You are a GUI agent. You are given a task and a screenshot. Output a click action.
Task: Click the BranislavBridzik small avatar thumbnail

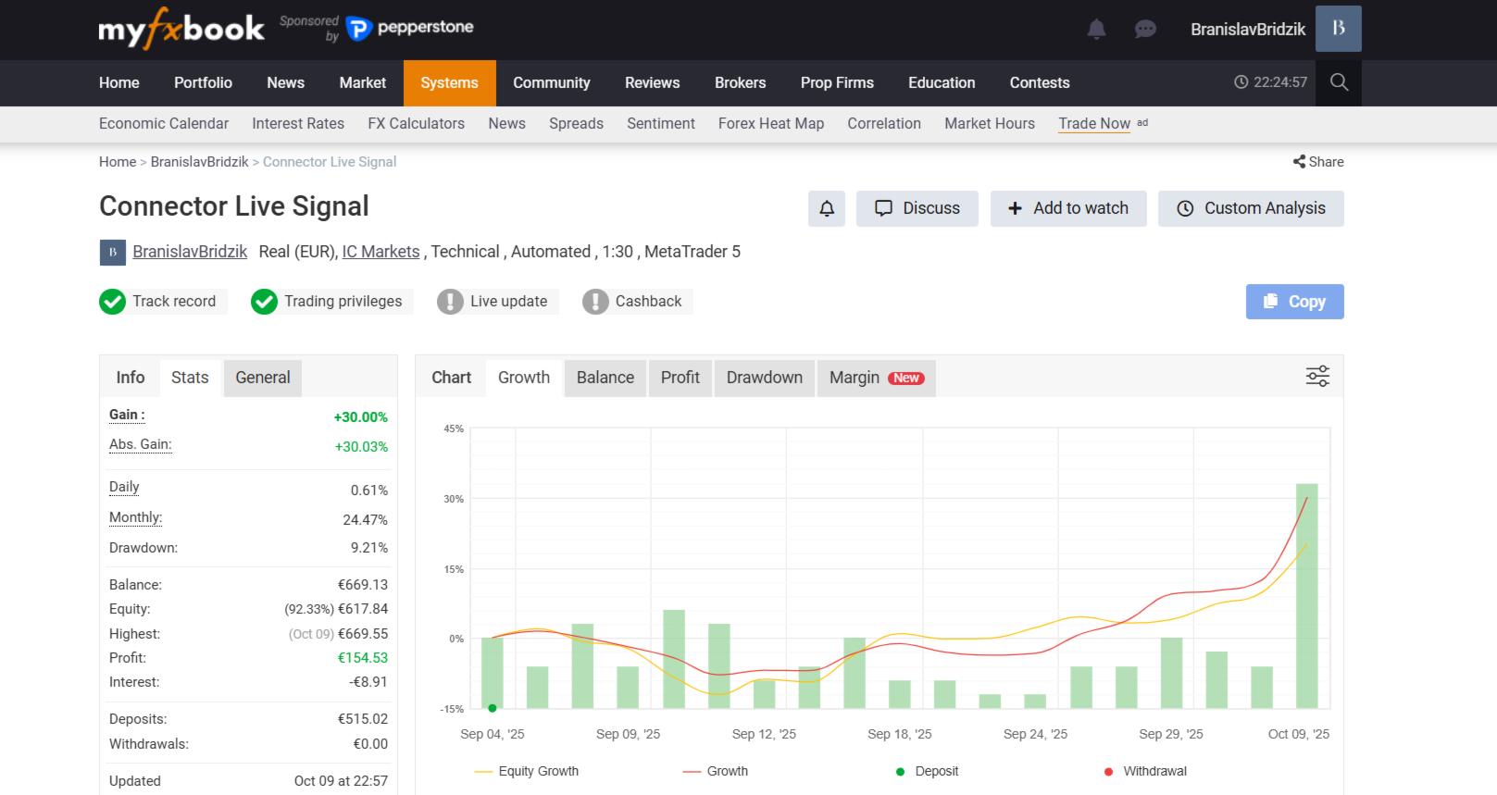[113, 253]
